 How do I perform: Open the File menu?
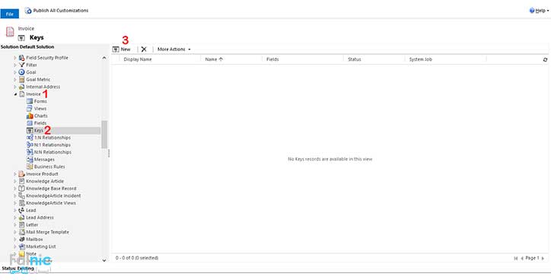[x=9, y=14]
